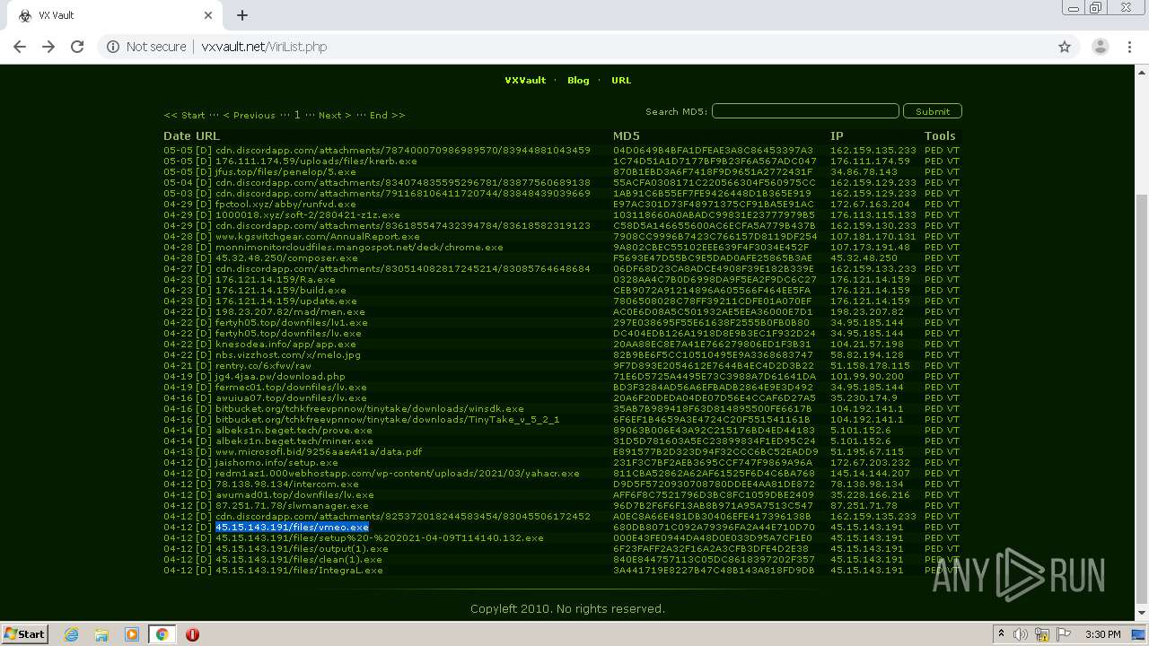Click the IP address 34.86.78.143

[864, 171]
